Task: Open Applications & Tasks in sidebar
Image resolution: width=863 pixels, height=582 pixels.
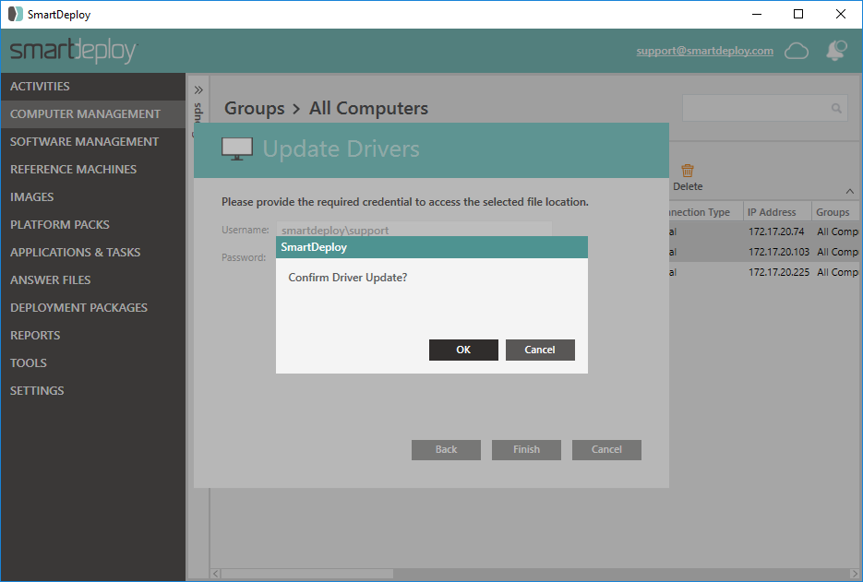Action: click(93, 252)
